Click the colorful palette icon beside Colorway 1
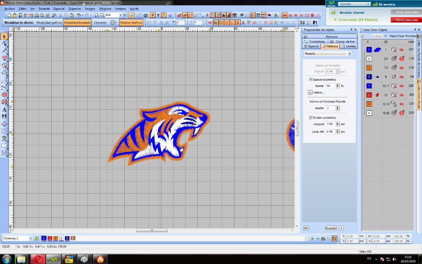The height and width of the screenshot is (264, 422). [37, 239]
